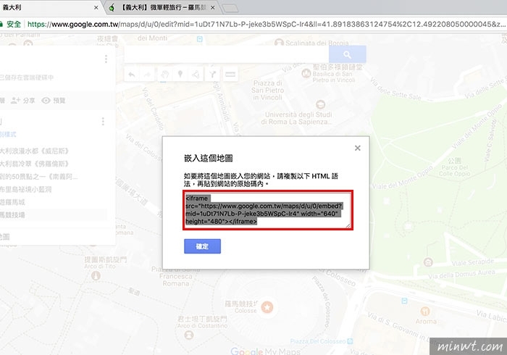
Task: Click the 安全 secure site indicator
Action: pyautogui.click(x=11, y=24)
